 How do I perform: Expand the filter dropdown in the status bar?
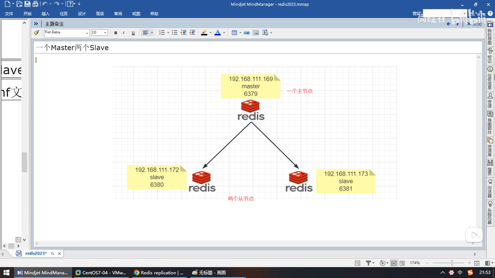[373, 263]
